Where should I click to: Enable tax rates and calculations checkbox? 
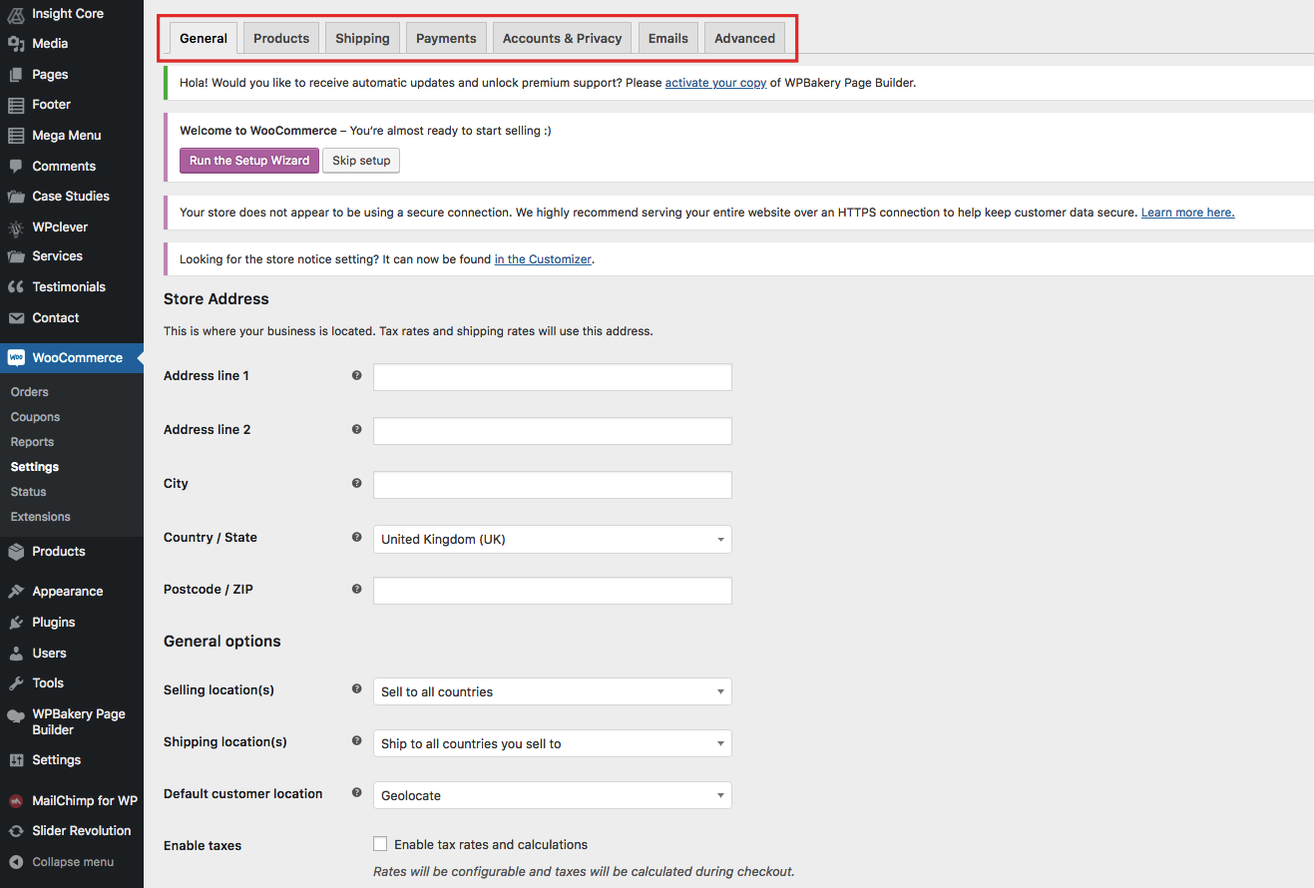[x=380, y=844]
